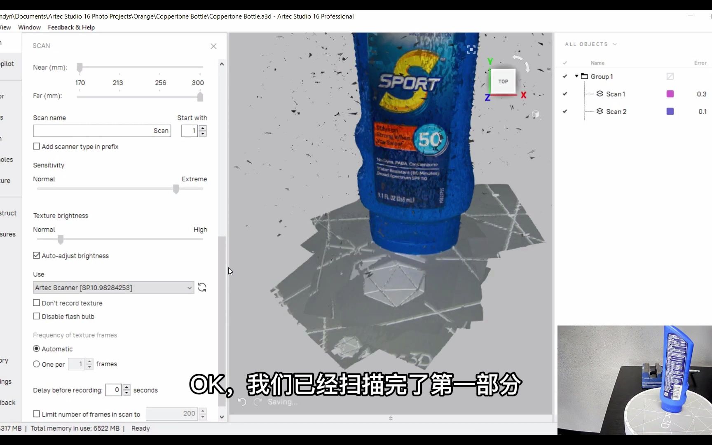Click the Texture sidebar item

pyautogui.click(x=5, y=180)
